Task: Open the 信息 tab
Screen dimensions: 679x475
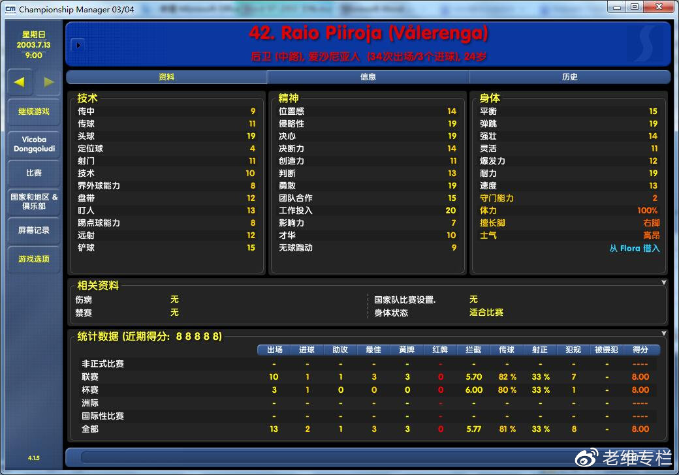Action: pos(368,77)
